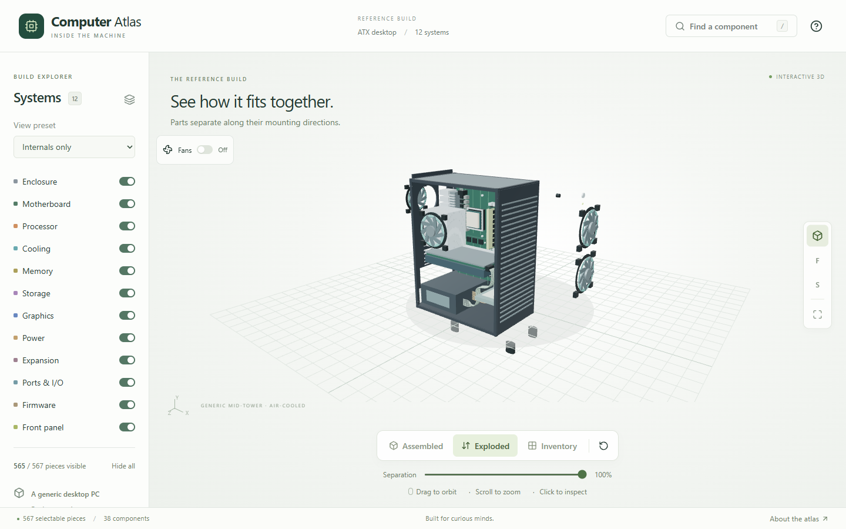
Task: Click the 38 components footer text
Action: click(126, 518)
